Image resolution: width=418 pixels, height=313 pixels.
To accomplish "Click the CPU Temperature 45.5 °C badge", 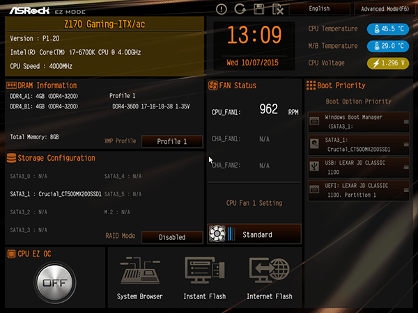I will (x=388, y=29).
